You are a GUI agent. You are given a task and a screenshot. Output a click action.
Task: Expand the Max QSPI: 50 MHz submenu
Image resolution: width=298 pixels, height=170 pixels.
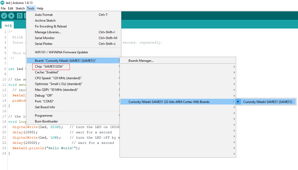73,90
